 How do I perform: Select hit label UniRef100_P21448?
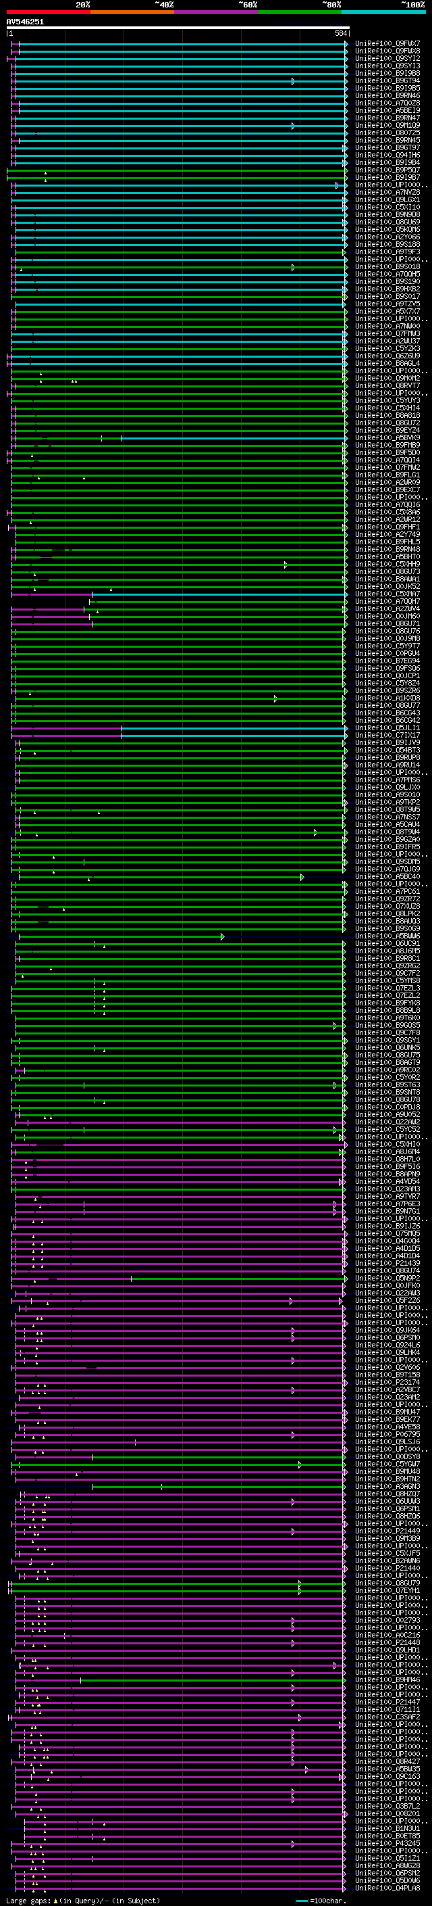(387, 1642)
